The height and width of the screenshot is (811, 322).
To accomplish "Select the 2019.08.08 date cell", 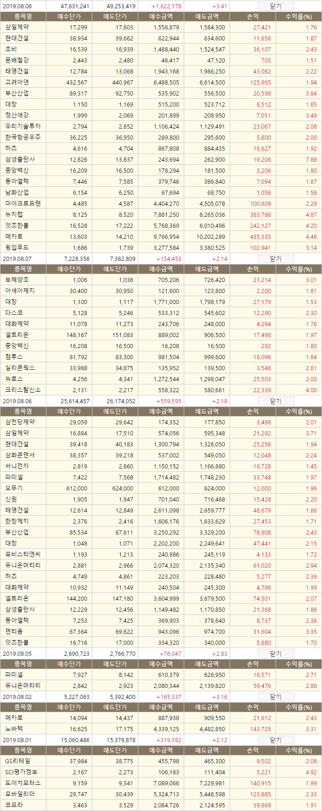I will point(17,6).
